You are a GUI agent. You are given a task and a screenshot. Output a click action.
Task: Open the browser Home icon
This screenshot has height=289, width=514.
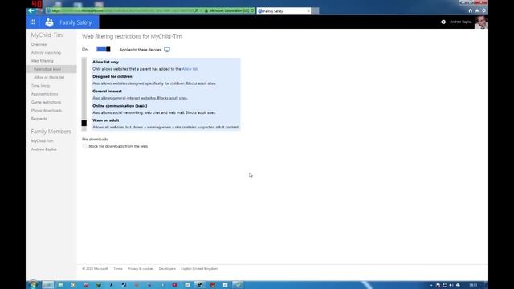(x=470, y=10)
